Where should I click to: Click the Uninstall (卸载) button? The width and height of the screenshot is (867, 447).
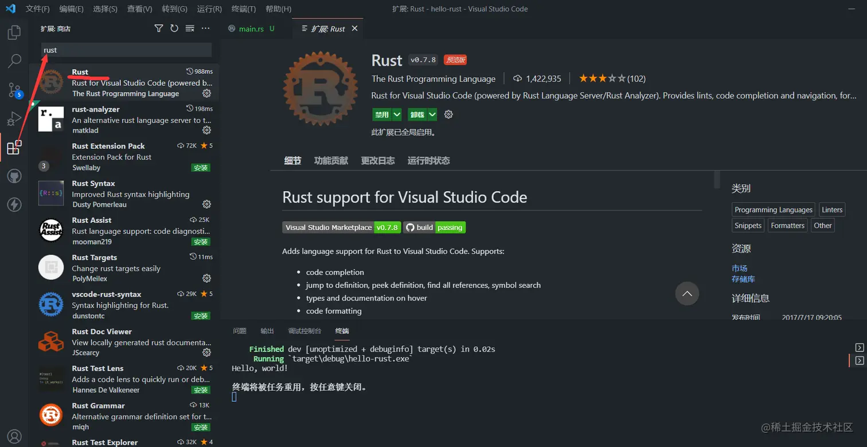(x=417, y=114)
